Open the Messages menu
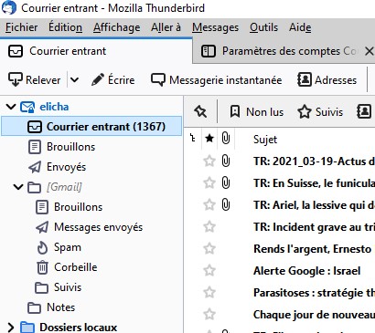This screenshot has height=333, width=375. coord(215,27)
